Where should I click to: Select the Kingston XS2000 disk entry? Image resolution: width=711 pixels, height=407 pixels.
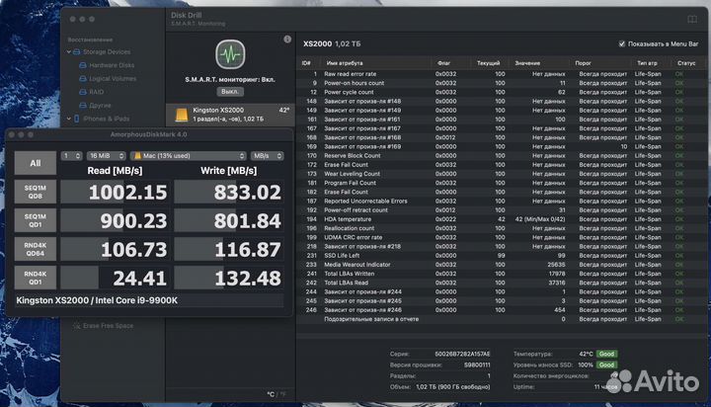(x=230, y=115)
